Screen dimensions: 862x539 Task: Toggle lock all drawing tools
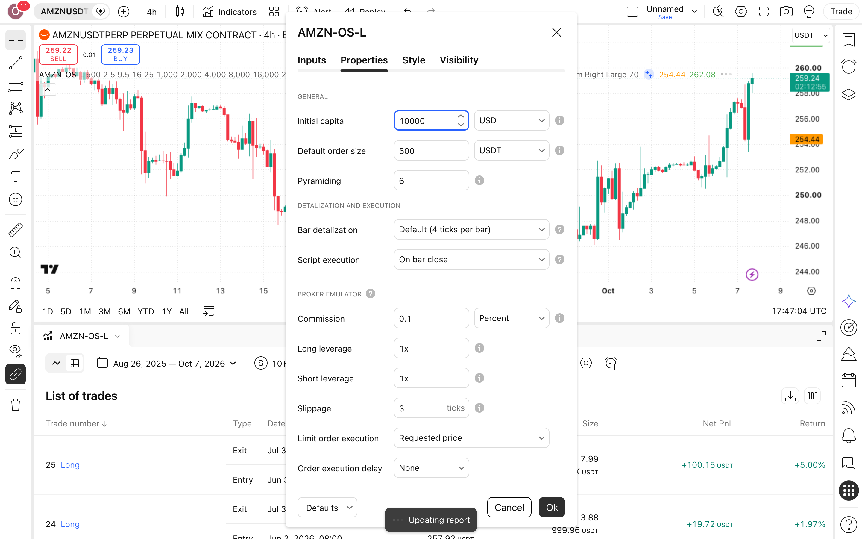15,329
